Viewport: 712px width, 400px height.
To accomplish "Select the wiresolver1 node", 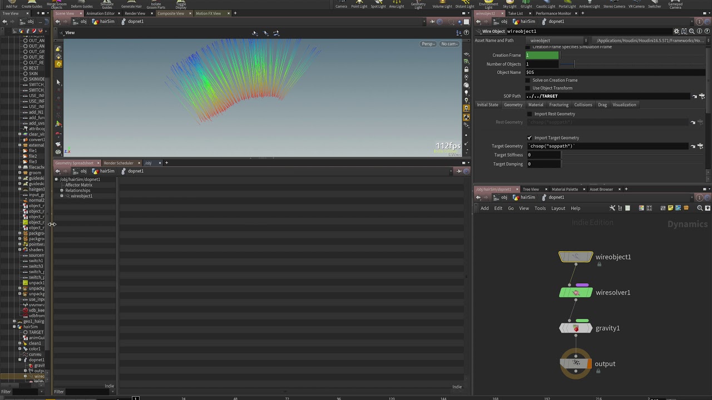I will pos(576,292).
